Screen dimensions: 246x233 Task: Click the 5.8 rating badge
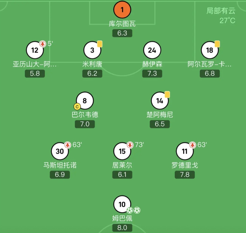[x=35, y=73]
